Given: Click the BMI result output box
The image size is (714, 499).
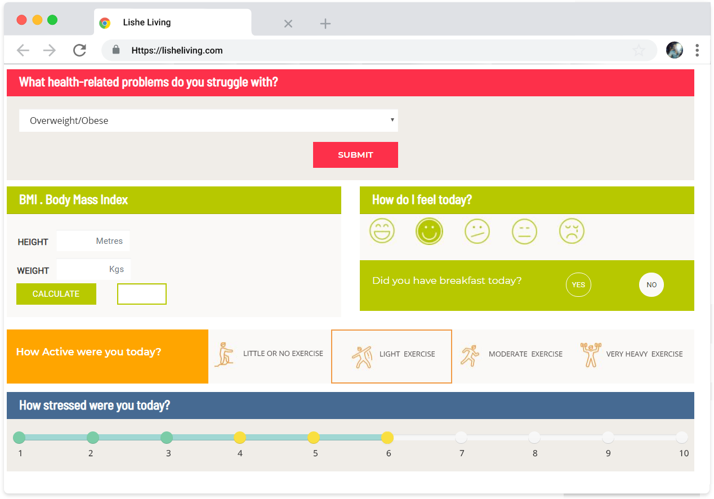Looking at the screenshot, I should pos(142,294).
